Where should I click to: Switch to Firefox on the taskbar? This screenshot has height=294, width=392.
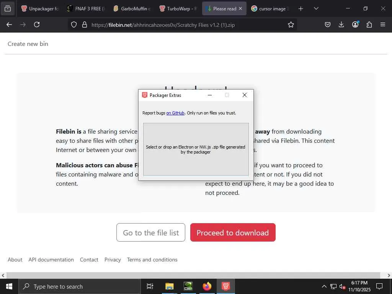coord(207,286)
